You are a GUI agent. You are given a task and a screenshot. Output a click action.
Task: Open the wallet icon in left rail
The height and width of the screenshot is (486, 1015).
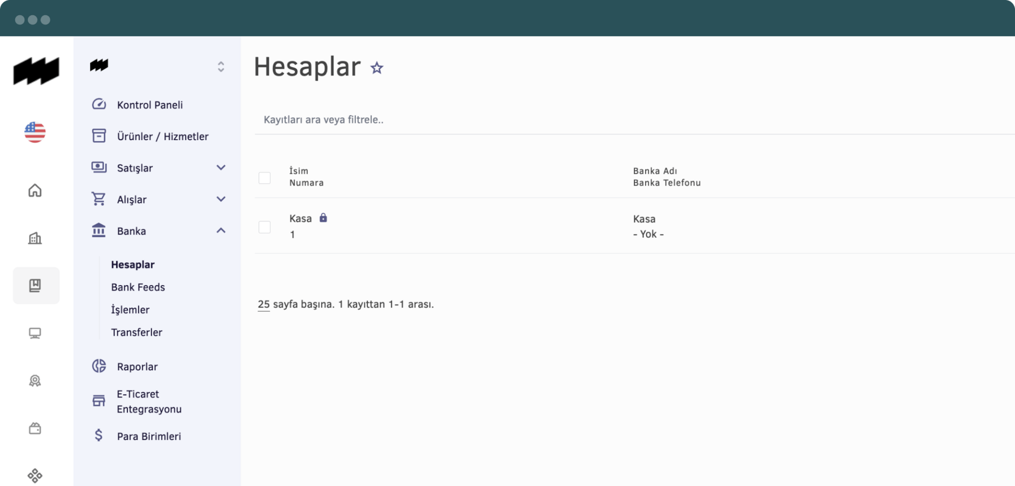tap(35, 428)
